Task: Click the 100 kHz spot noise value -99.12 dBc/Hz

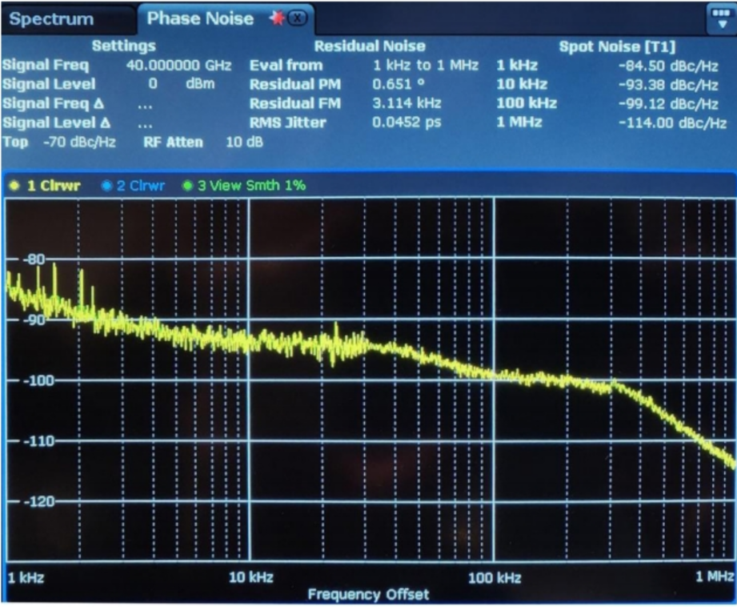Action: tap(668, 103)
